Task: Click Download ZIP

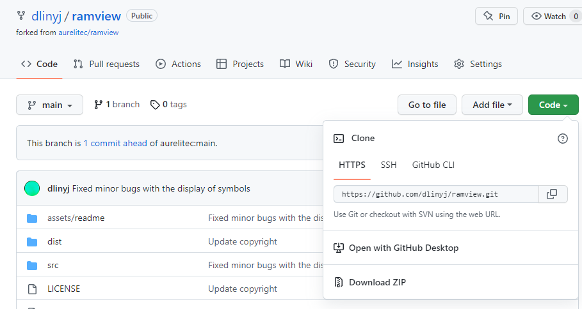Action: tap(377, 282)
